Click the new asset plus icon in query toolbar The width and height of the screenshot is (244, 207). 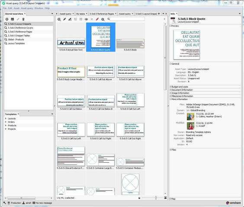[x=59, y=19]
